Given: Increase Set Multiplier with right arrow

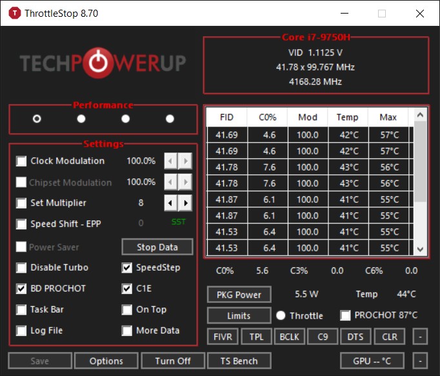Looking at the screenshot, I should [x=185, y=203].
